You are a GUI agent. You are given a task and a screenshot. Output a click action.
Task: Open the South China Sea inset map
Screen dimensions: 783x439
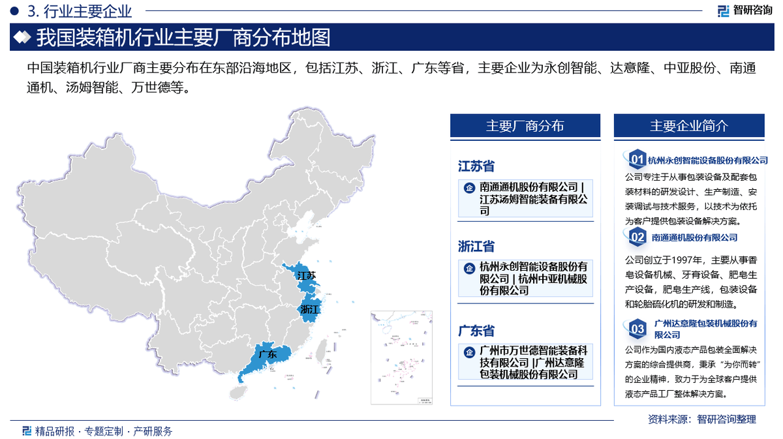(401, 357)
